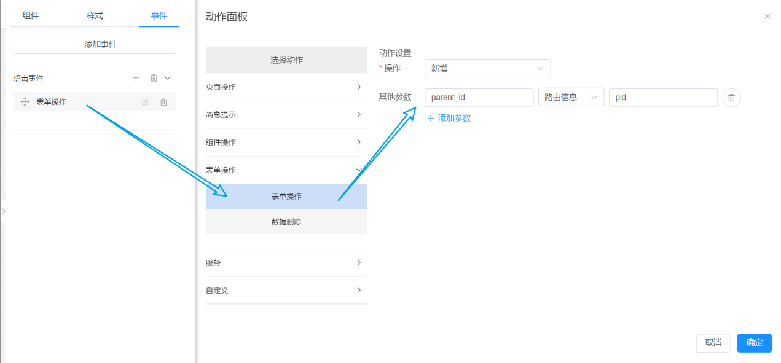Viewport: 781px width, 363px height.
Task: Remove the parent_id parameter row
Action: tap(731, 98)
